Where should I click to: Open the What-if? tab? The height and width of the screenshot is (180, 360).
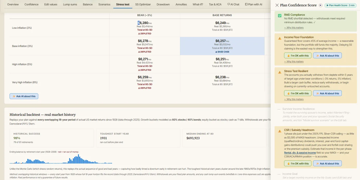coord(198,4)
